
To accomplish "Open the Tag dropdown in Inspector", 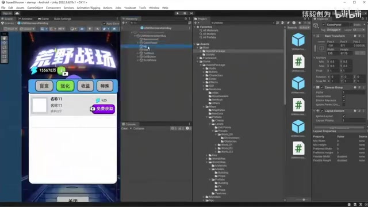I will click(x=333, y=30).
